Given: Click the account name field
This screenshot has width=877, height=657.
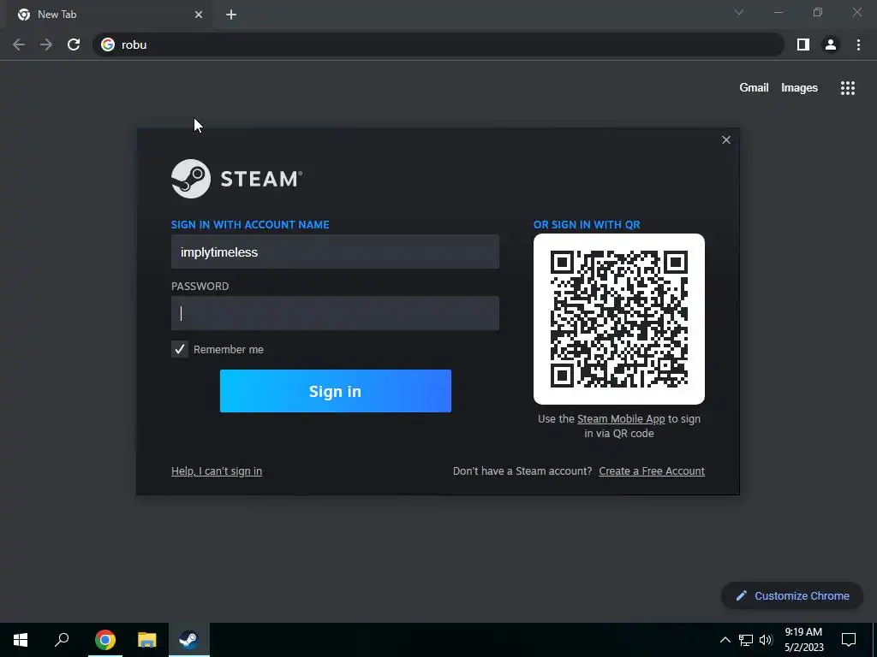Looking at the screenshot, I should click(335, 252).
